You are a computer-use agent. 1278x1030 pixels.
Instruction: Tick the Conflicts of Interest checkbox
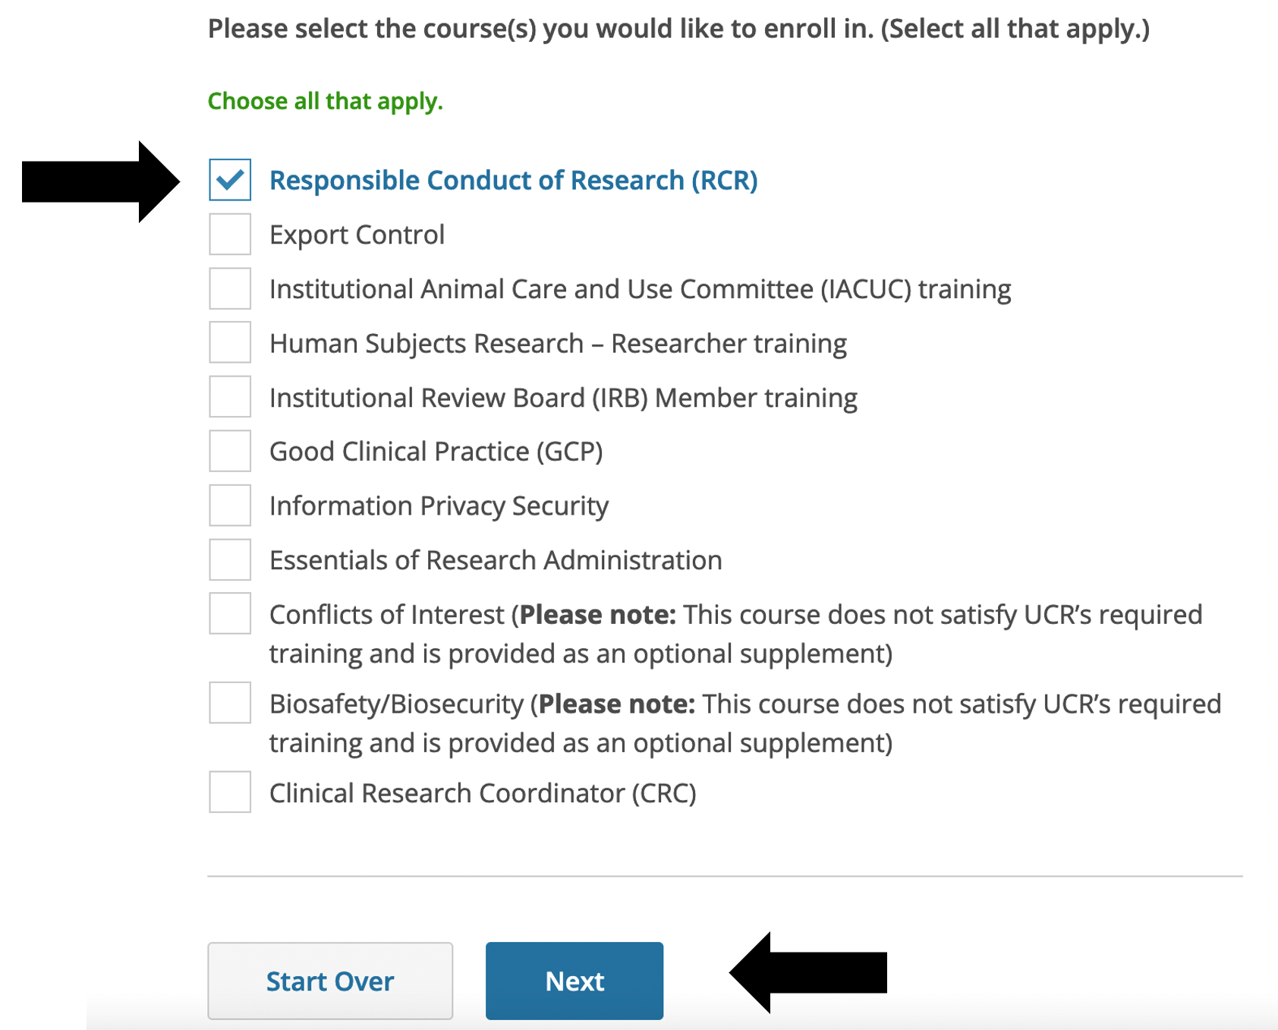tap(230, 613)
